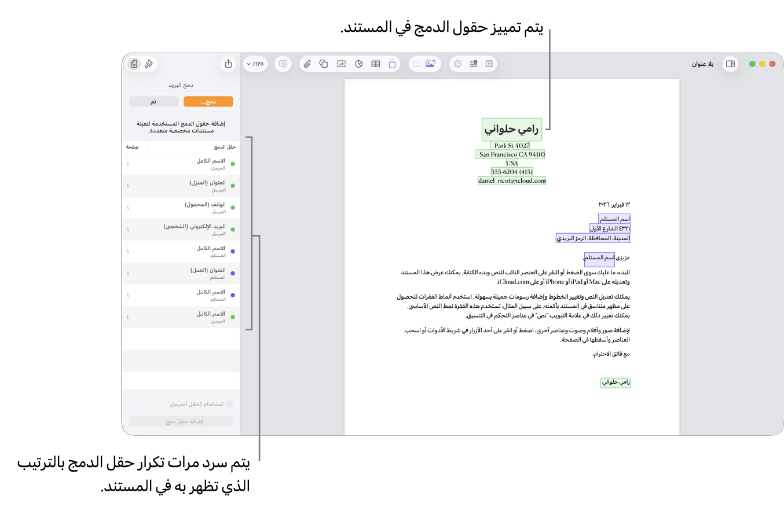
Task: Click the orange دمج... button
Action: (208, 101)
